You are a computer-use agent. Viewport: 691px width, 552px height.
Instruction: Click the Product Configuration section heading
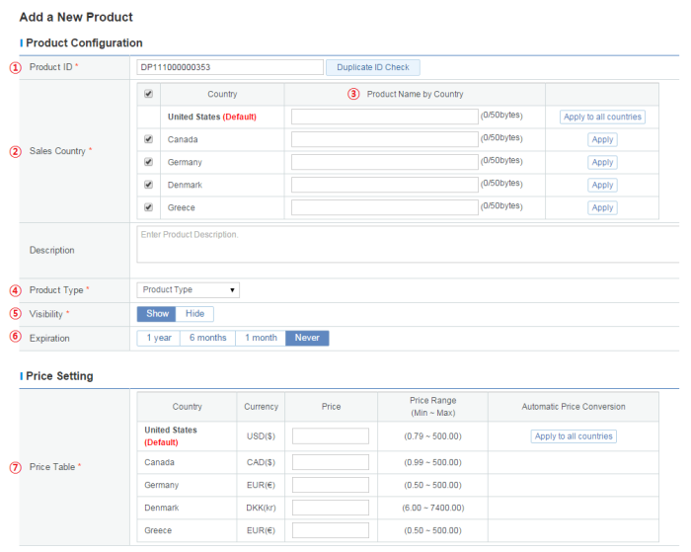coord(84,42)
